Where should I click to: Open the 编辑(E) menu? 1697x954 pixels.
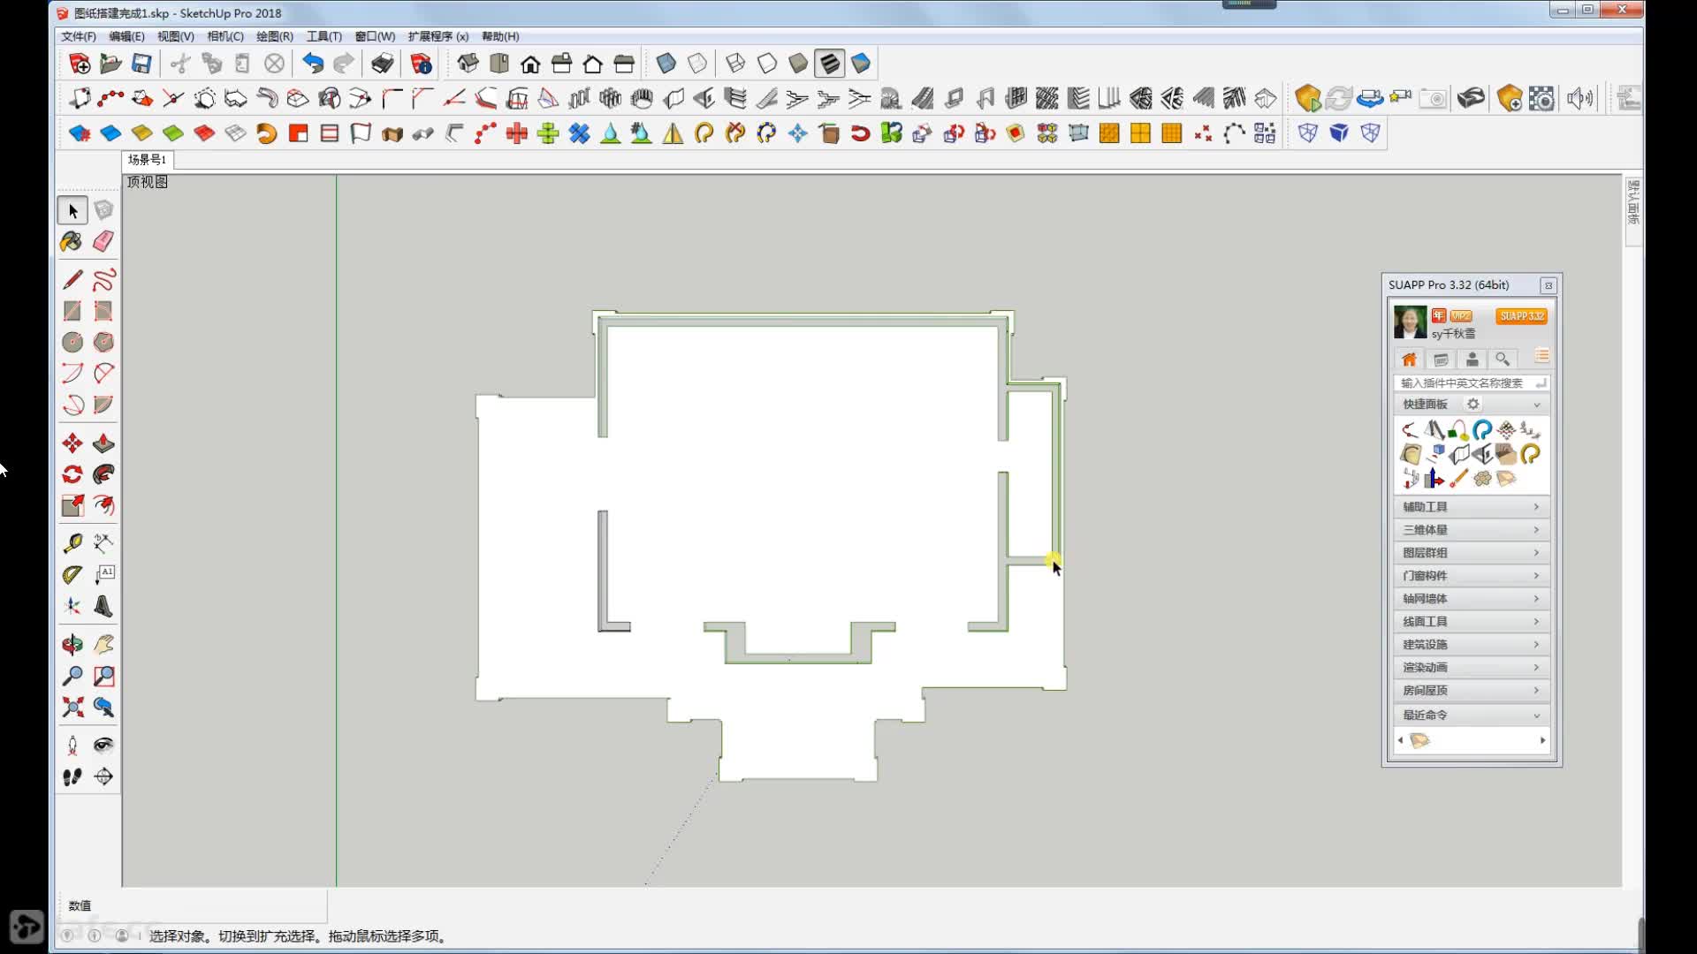(126, 36)
